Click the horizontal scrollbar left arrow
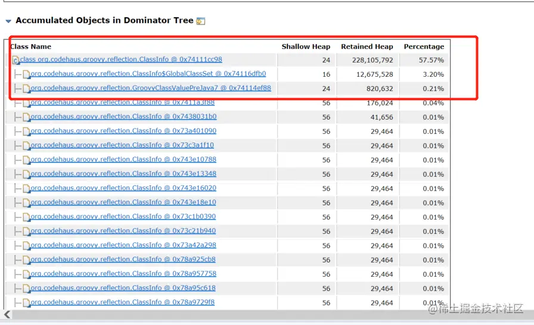The width and height of the screenshot is (534, 325). click(7, 314)
